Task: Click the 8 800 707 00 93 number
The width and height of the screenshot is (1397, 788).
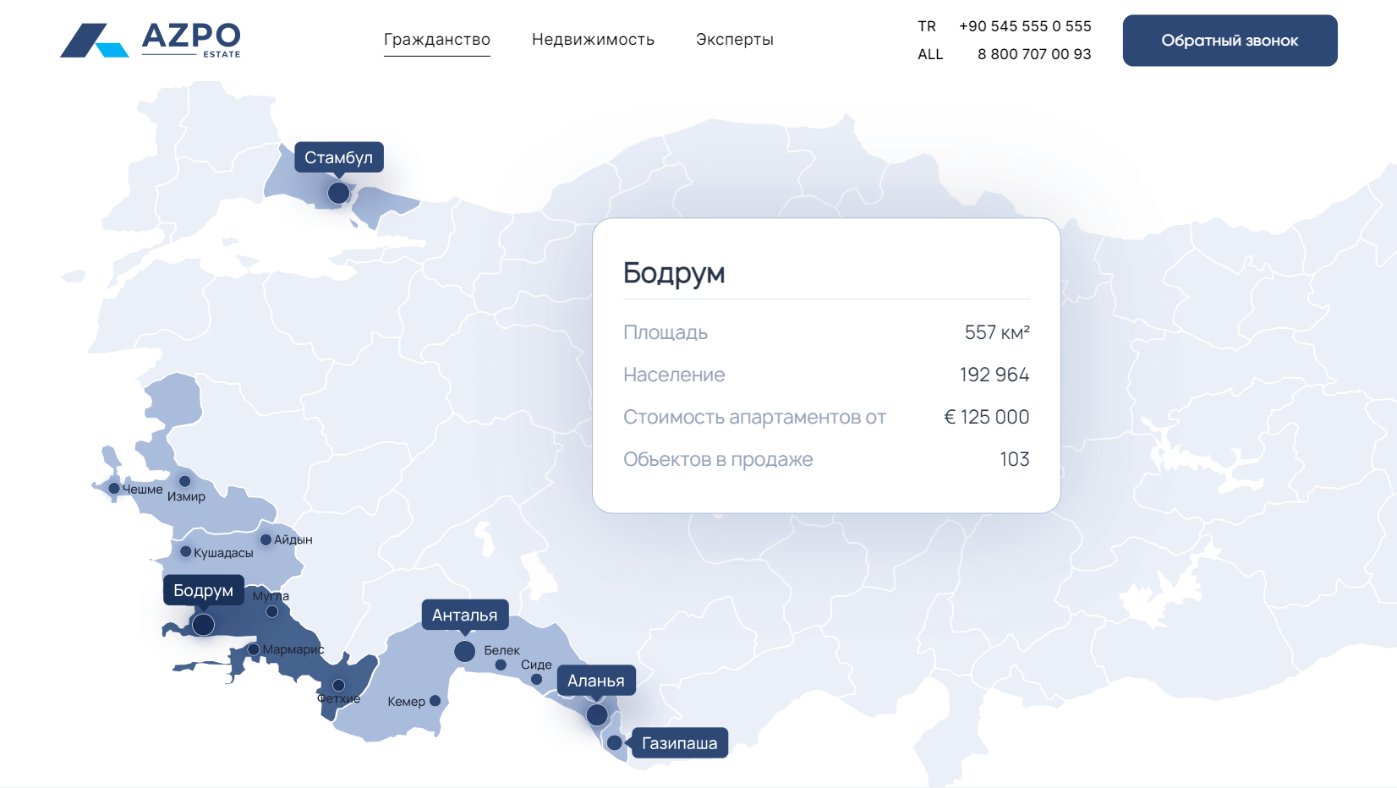Action: pyautogui.click(x=1033, y=54)
